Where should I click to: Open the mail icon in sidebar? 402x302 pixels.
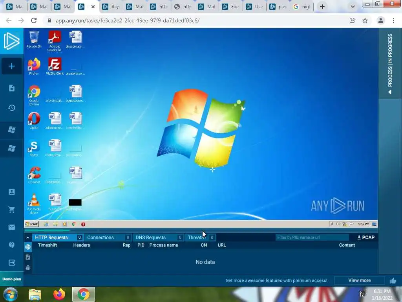coord(11,227)
